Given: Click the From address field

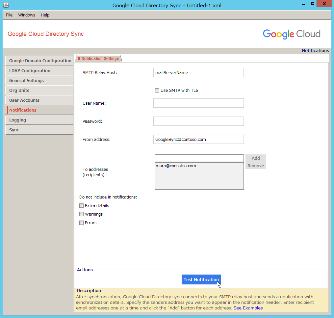Looking at the screenshot, I should (198, 139).
